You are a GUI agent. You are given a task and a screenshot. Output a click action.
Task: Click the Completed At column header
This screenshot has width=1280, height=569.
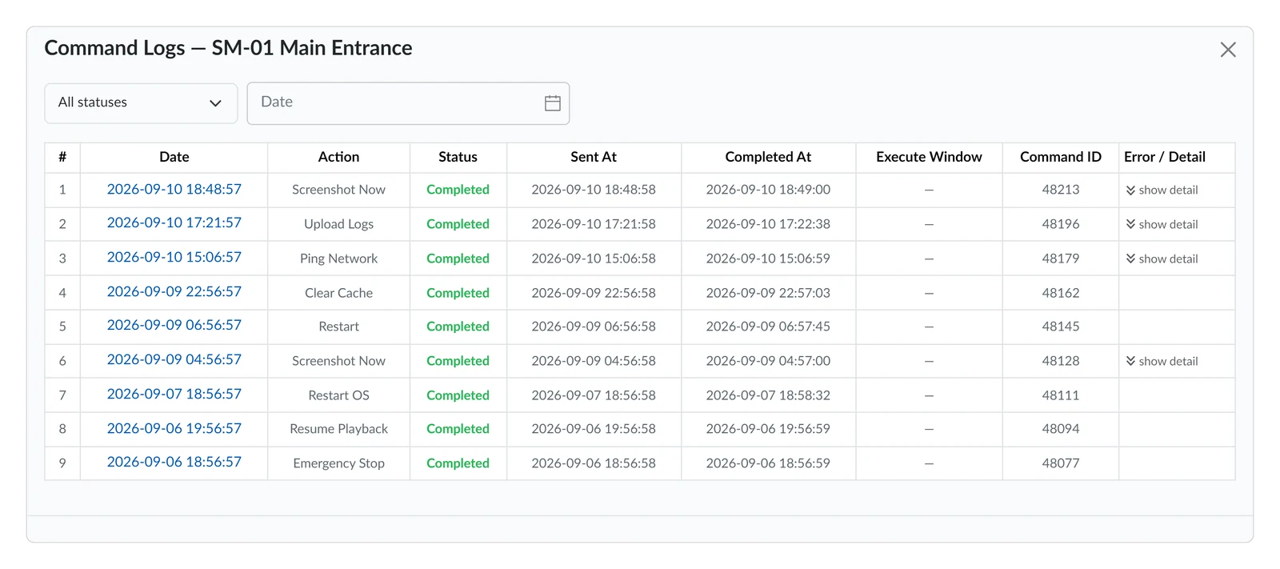pyautogui.click(x=768, y=158)
